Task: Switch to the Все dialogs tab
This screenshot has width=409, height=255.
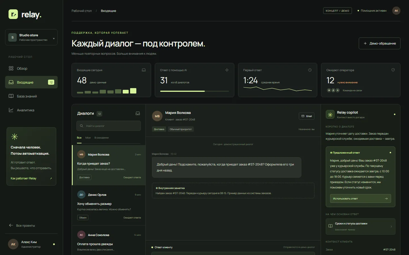Action: [79, 138]
